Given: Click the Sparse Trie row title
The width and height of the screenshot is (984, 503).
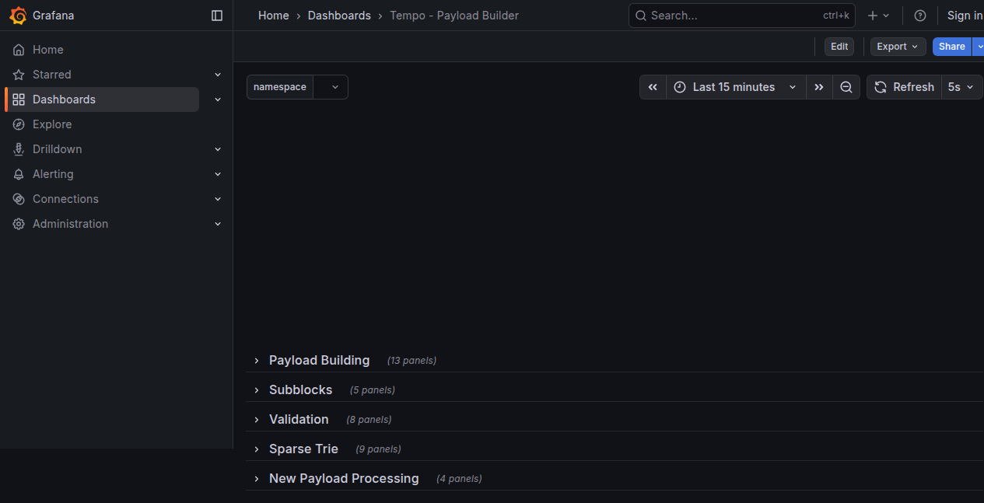Looking at the screenshot, I should click(303, 449).
